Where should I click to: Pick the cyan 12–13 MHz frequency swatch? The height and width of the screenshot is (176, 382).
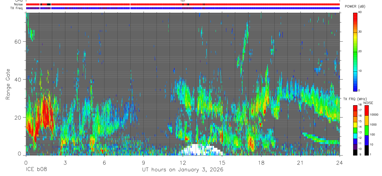coord(355,136)
